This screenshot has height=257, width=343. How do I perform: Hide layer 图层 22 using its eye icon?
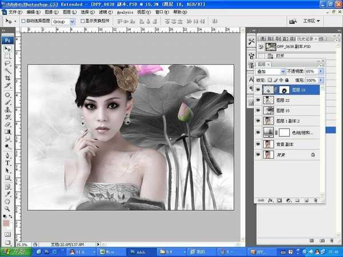tap(258, 100)
